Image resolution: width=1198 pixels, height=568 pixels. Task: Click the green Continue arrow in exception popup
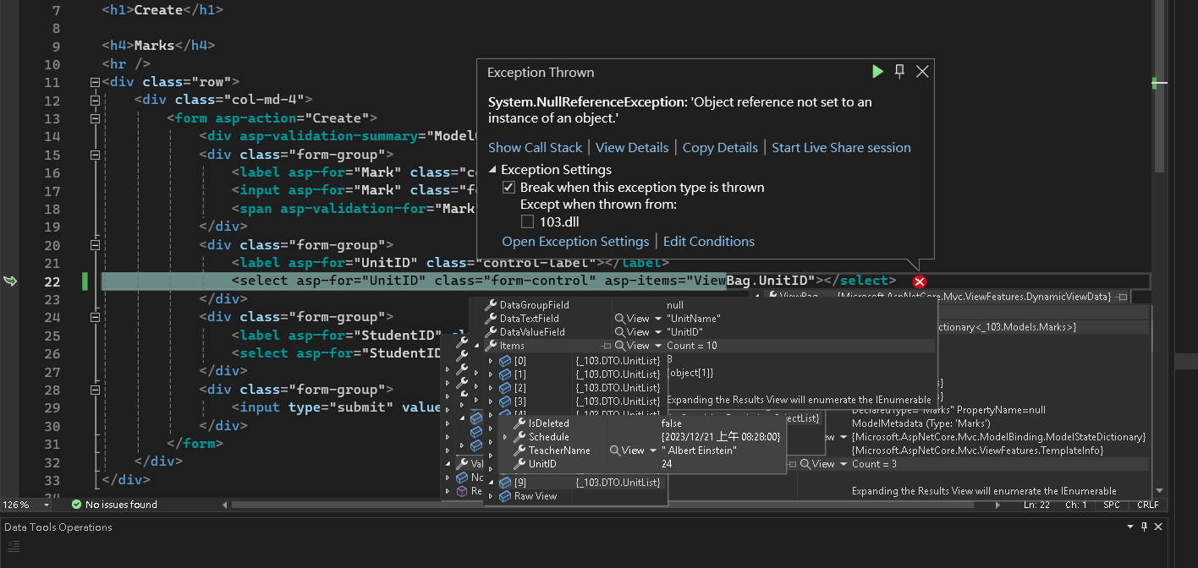click(877, 72)
